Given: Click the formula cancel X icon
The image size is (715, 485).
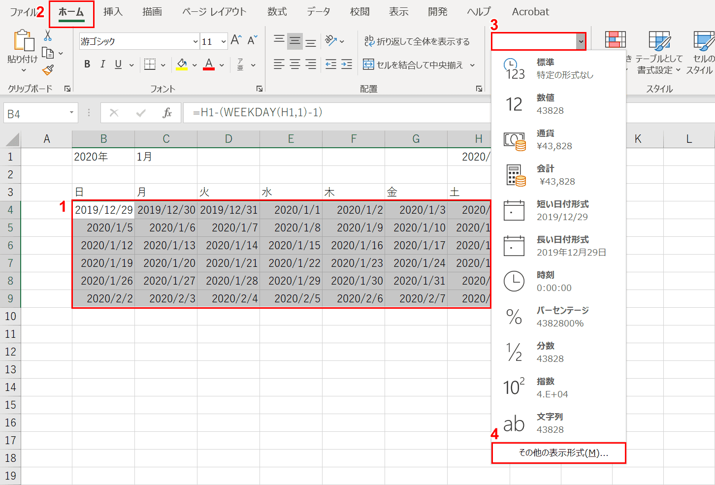Looking at the screenshot, I should pos(114,113).
